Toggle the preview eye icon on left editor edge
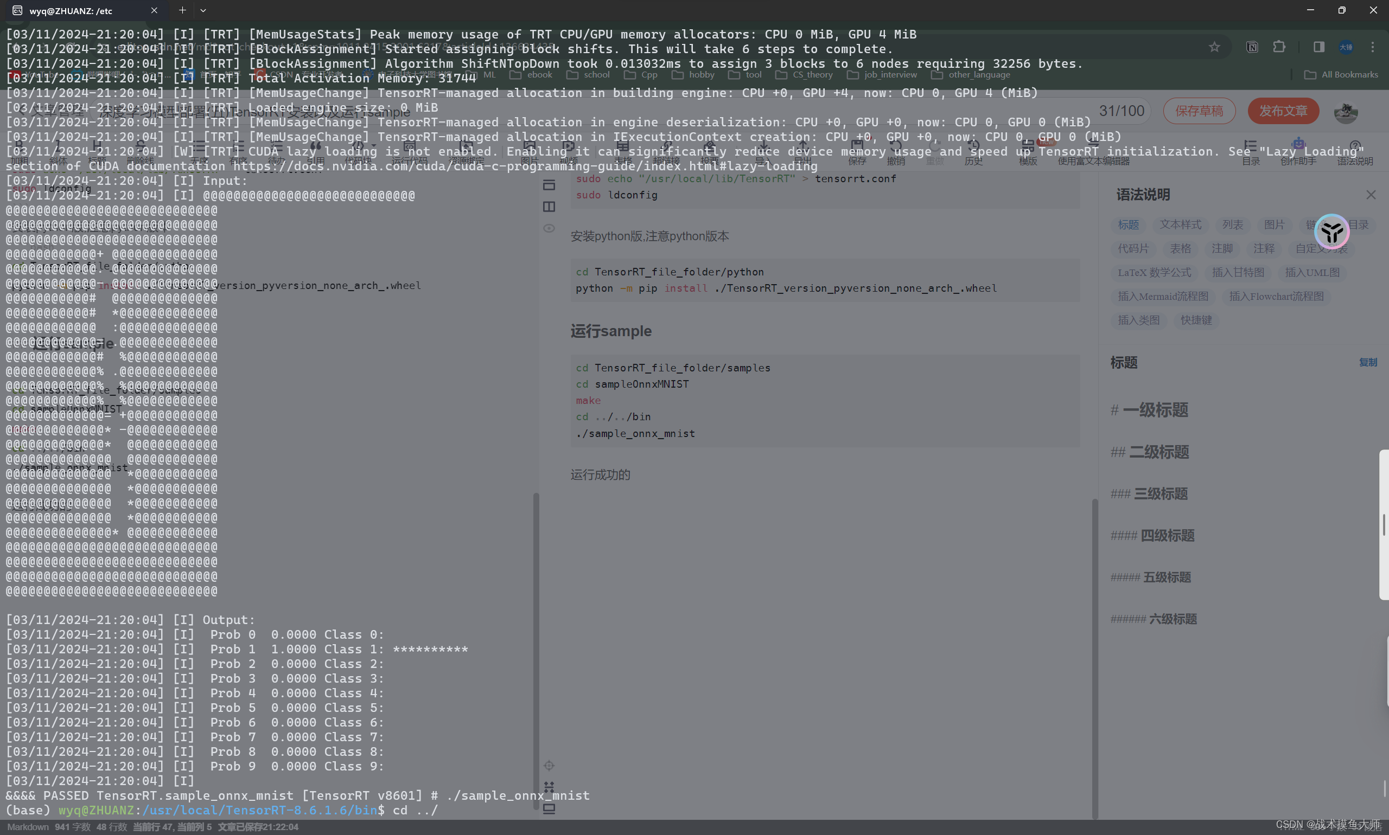The height and width of the screenshot is (835, 1389). point(549,228)
